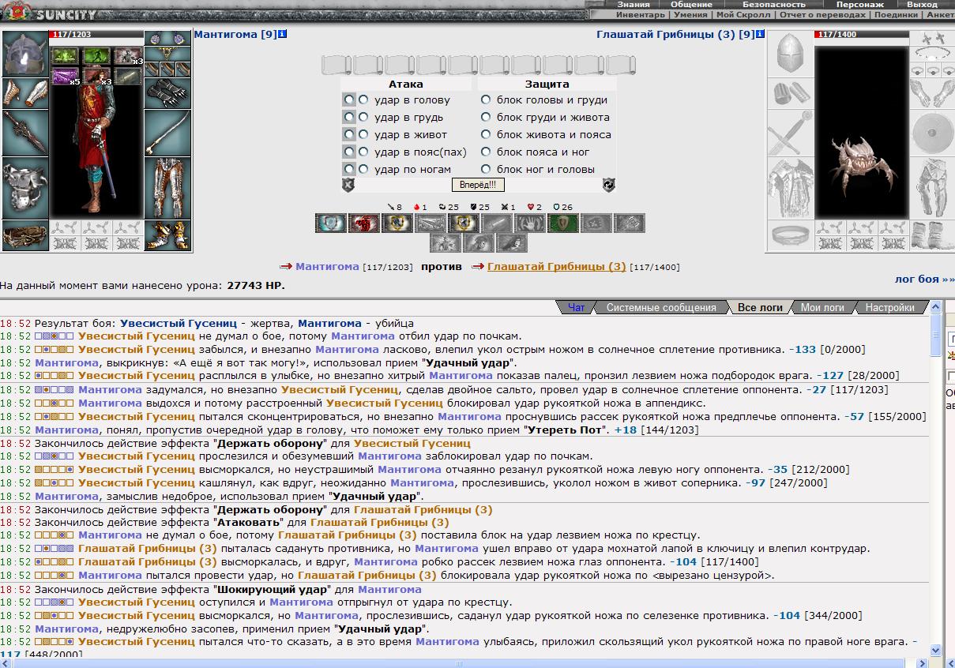Activate the green shield skill icon

coord(562,223)
